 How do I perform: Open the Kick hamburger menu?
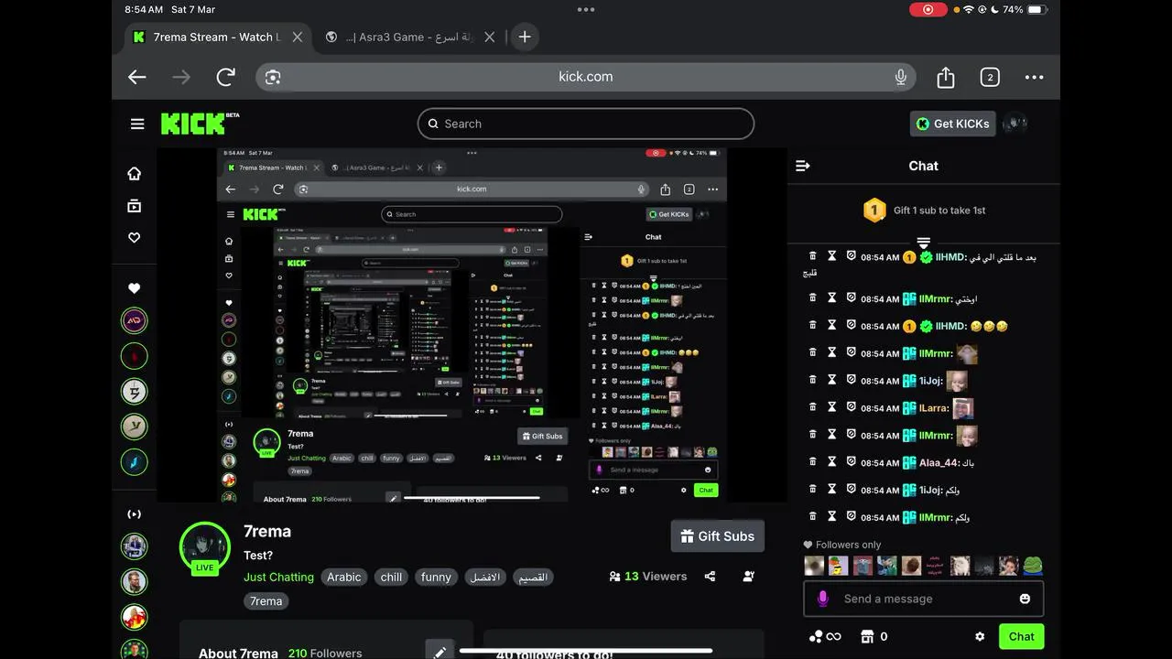pyautogui.click(x=137, y=124)
